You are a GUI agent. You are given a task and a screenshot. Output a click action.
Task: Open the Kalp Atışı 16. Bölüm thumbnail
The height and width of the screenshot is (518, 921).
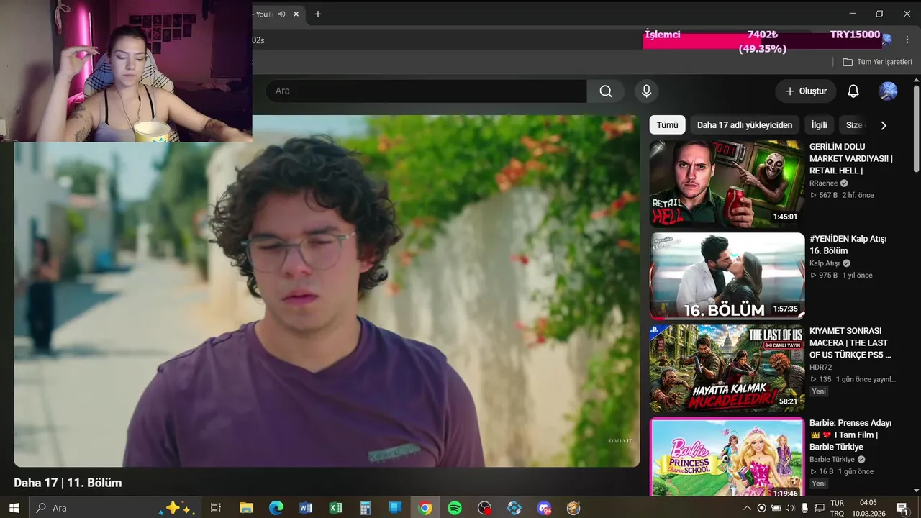[727, 276]
